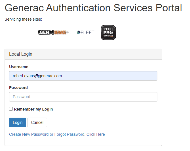Click the Remember My Login label text
190x151 pixels.
click(x=33, y=109)
